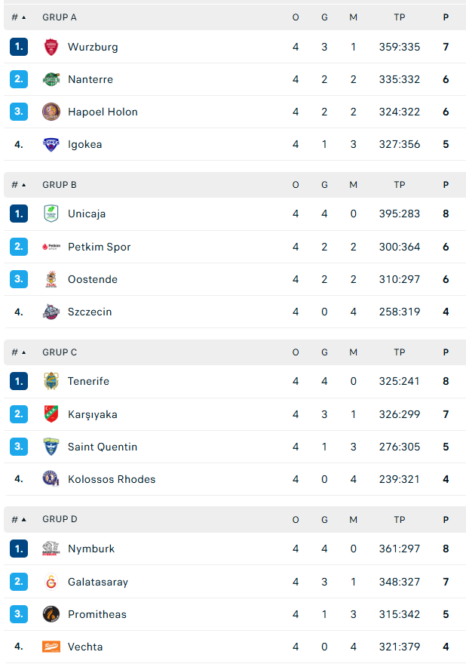
Task: Click the Galatasaray team logo
Action: (x=51, y=582)
